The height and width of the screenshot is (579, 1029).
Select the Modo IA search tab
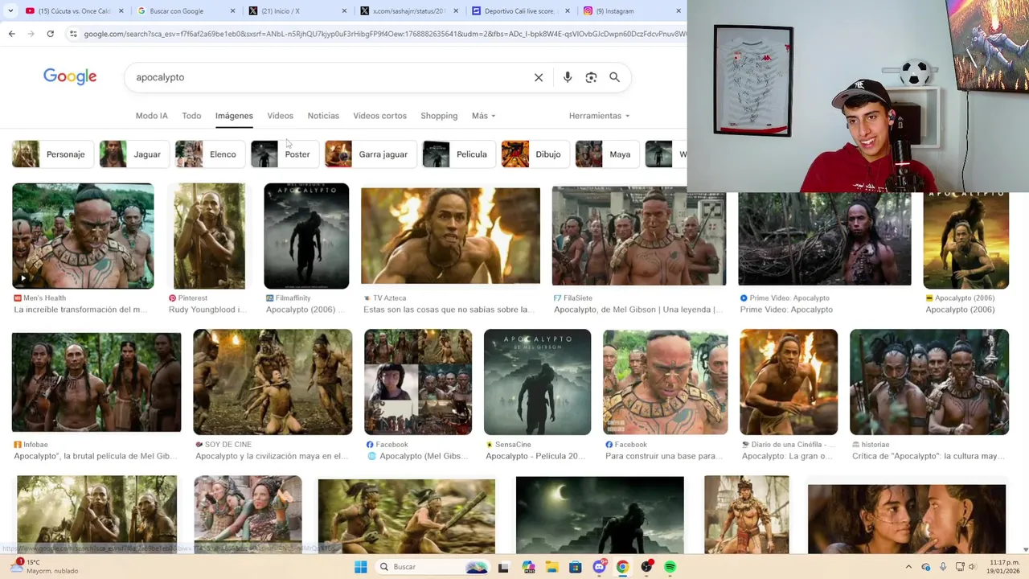coord(151,116)
